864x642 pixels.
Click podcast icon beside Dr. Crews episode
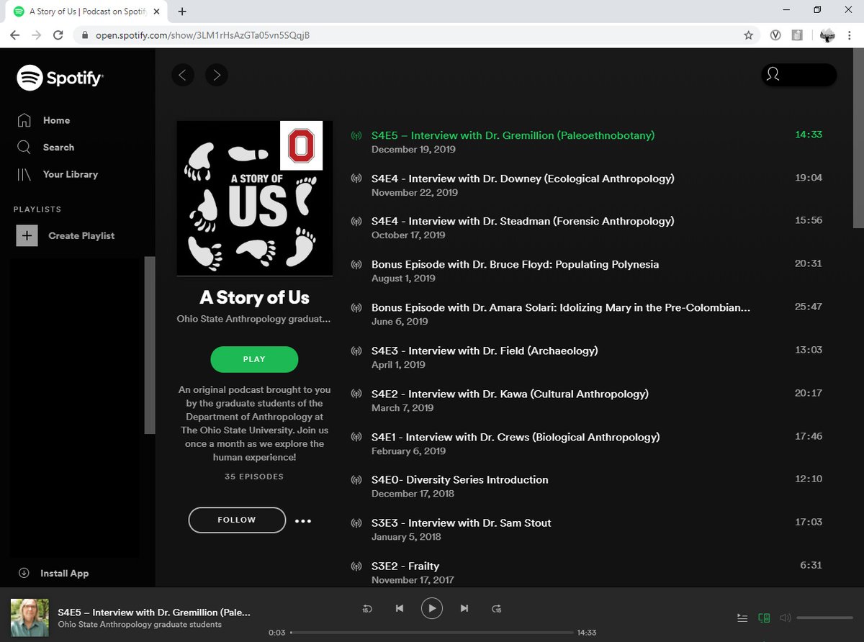[x=356, y=438]
